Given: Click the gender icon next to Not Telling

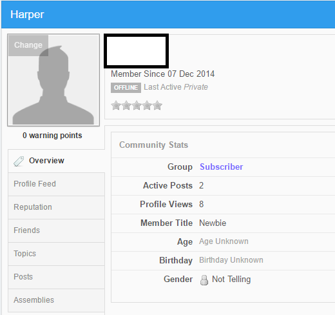Looking at the screenshot, I should point(204,280).
